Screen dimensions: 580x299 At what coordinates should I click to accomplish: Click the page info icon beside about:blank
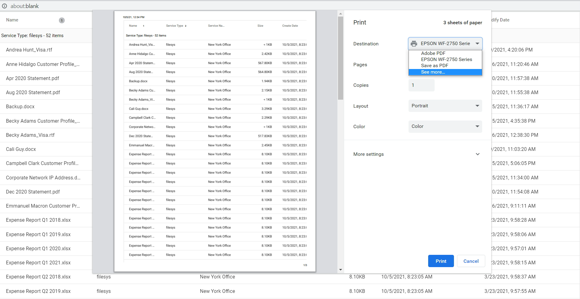5,6
